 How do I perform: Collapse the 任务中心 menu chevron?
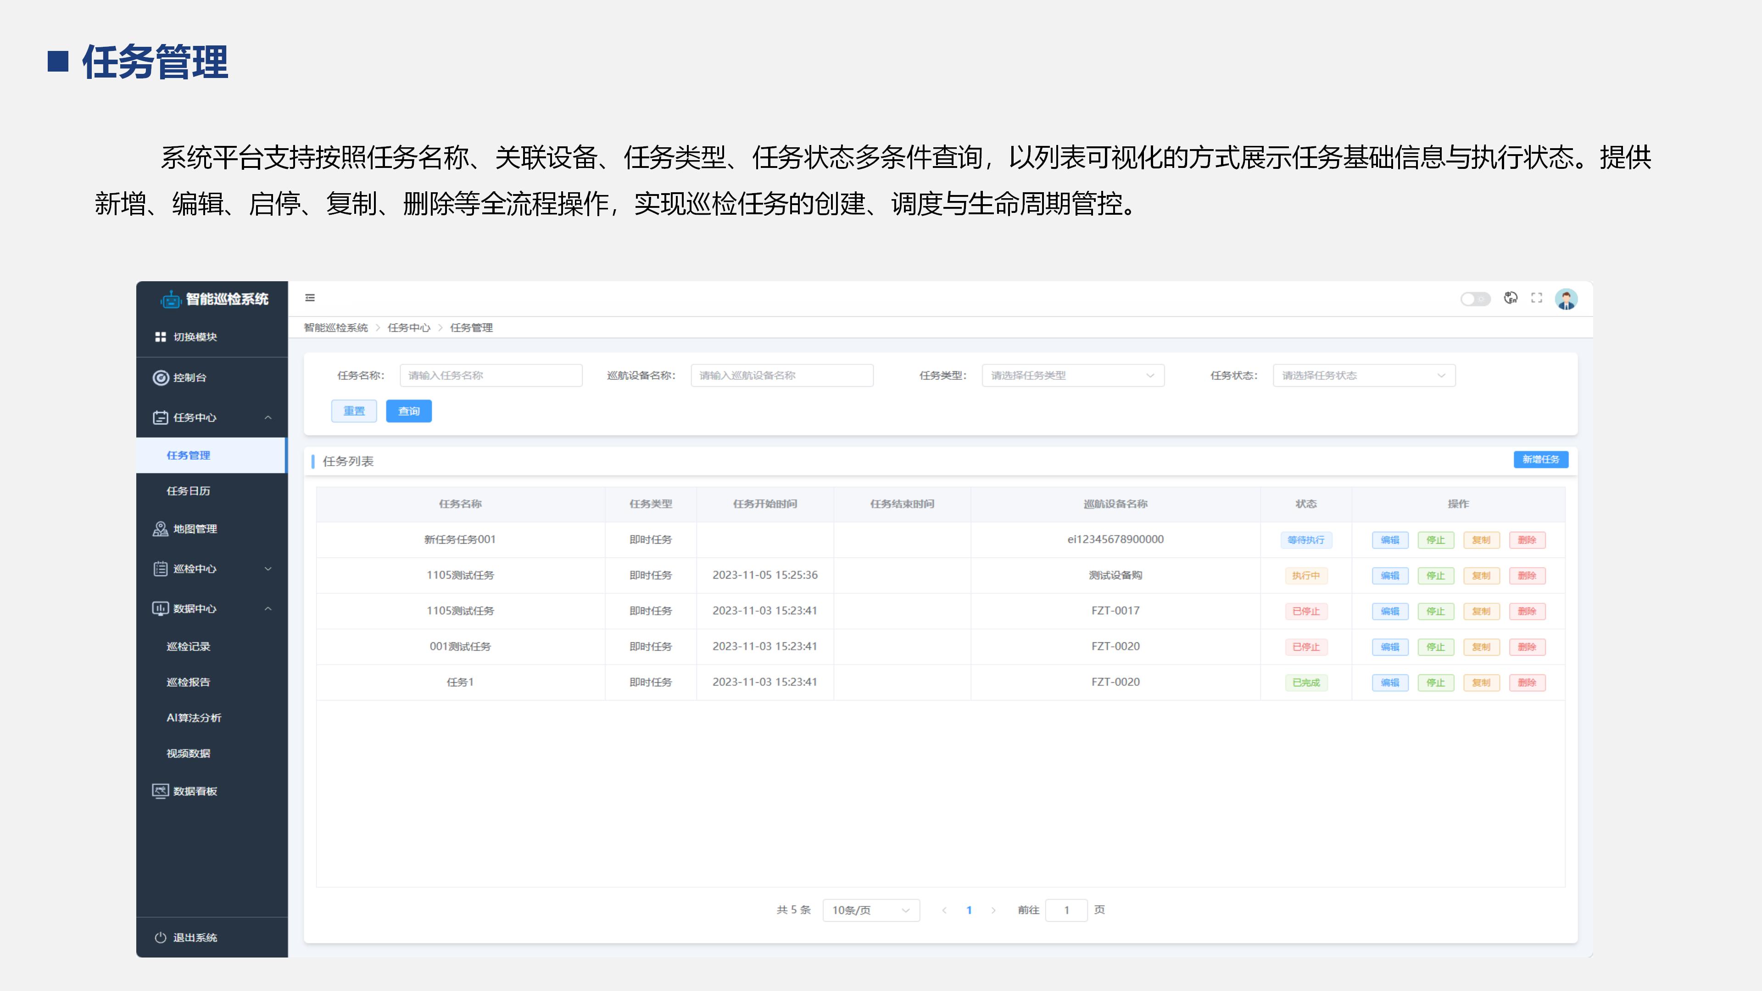click(268, 417)
